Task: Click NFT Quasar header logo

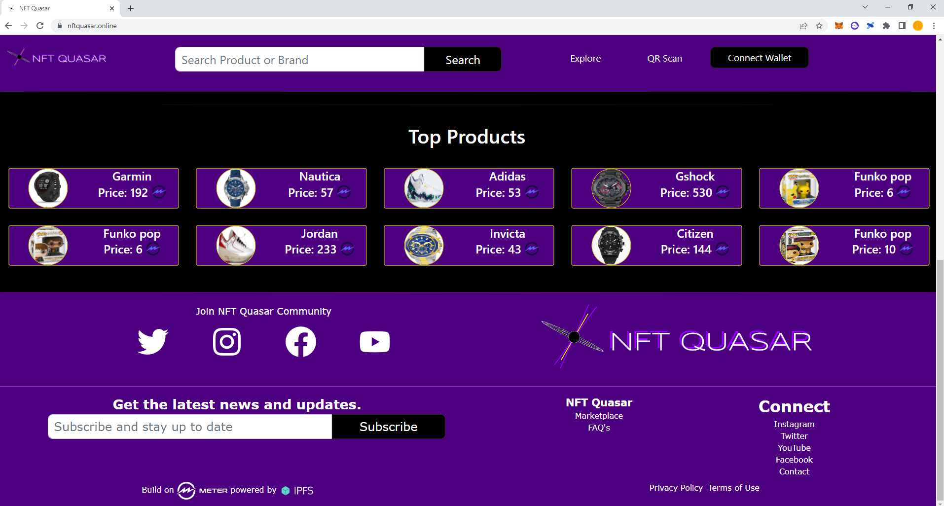Action: 57,58
